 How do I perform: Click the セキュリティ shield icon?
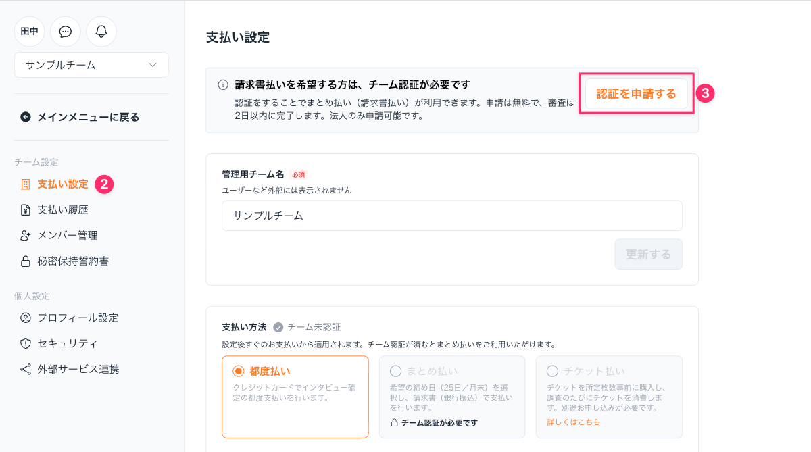pos(26,343)
